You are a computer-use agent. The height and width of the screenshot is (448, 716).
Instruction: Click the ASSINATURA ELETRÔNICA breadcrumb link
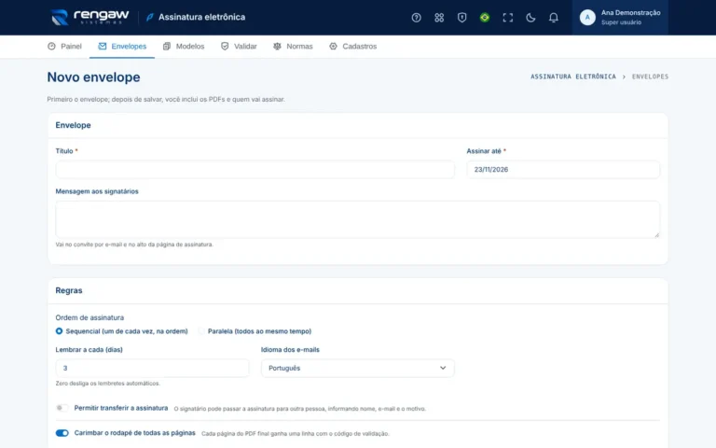[x=573, y=77]
